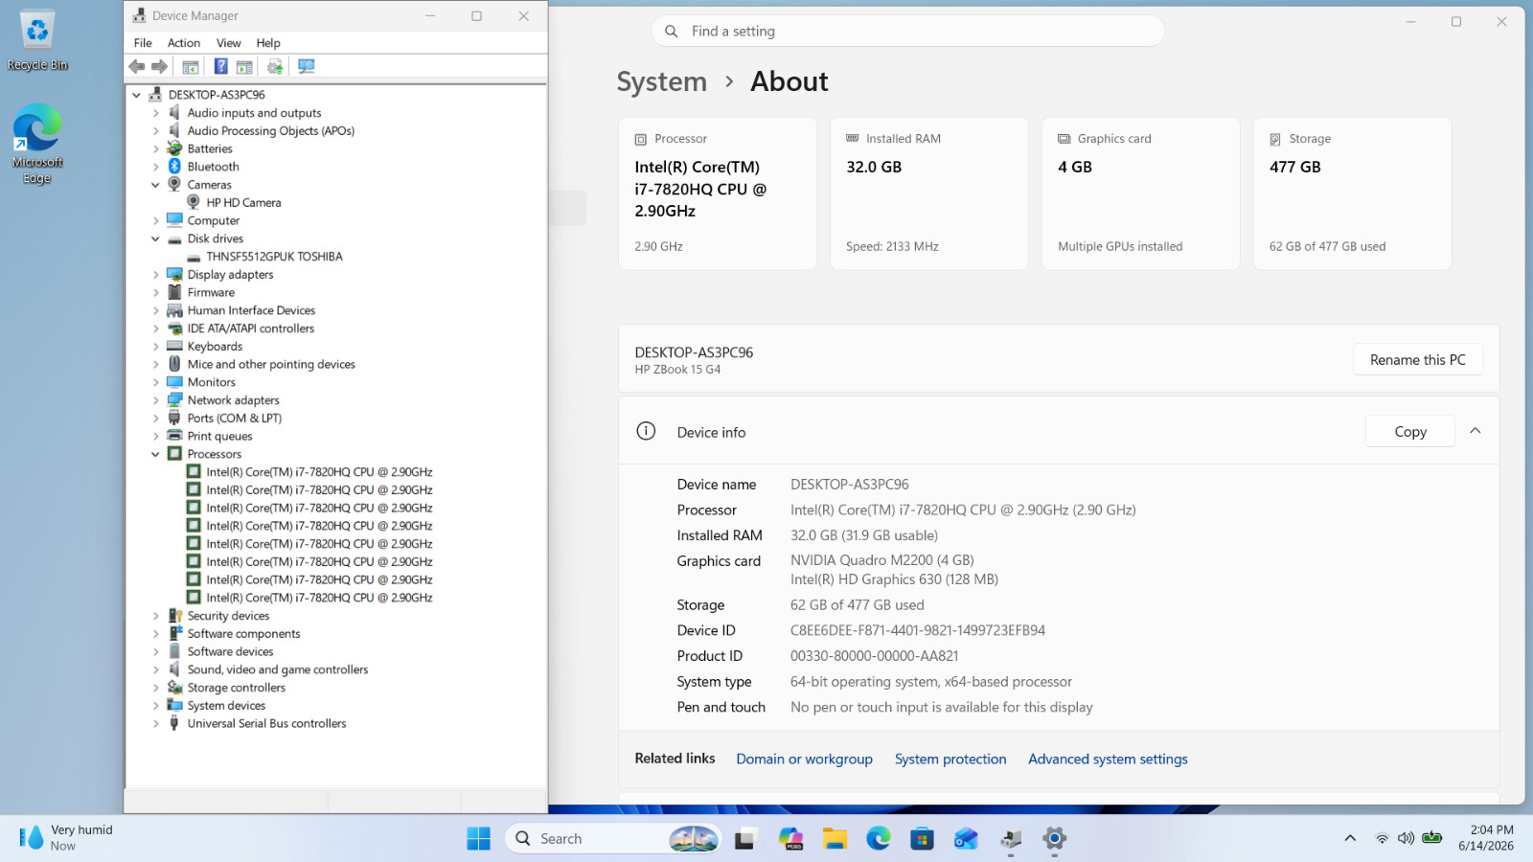Click the volume icon in system tray
The width and height of the screenshot is (1533, 862).
click(1406, 838)
